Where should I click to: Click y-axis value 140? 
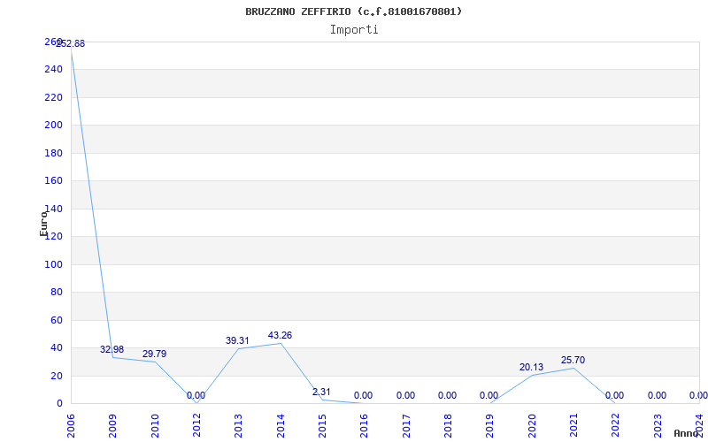pyautogui.click(x=53, y=209)
